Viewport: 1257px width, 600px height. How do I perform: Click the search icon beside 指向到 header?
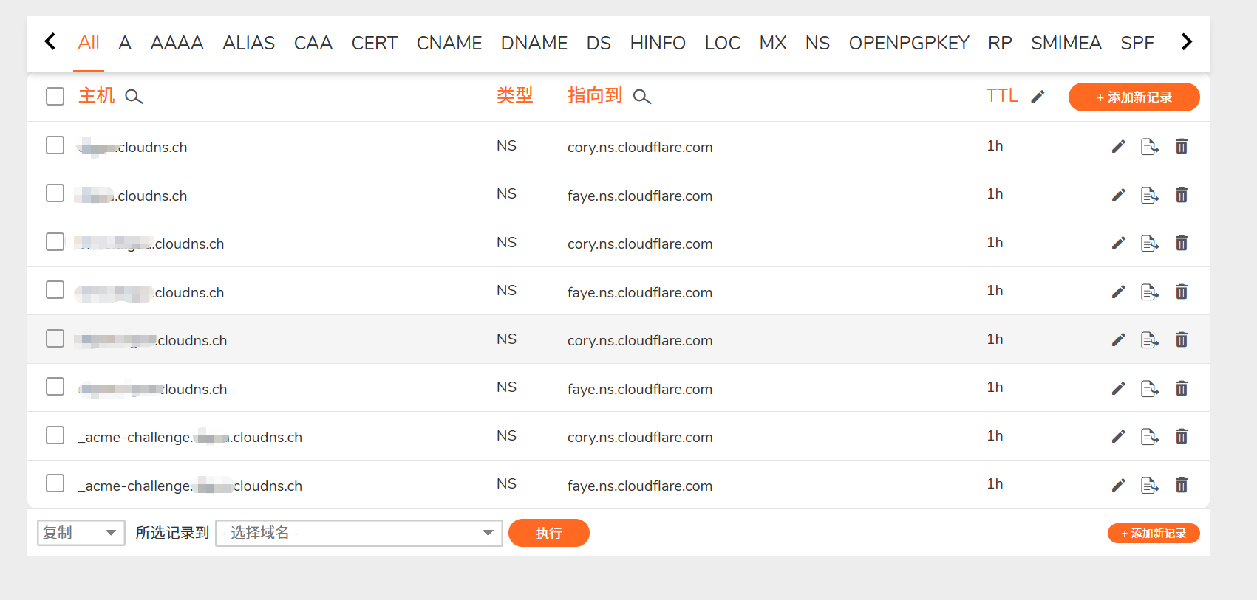click(x=642, y=97)
